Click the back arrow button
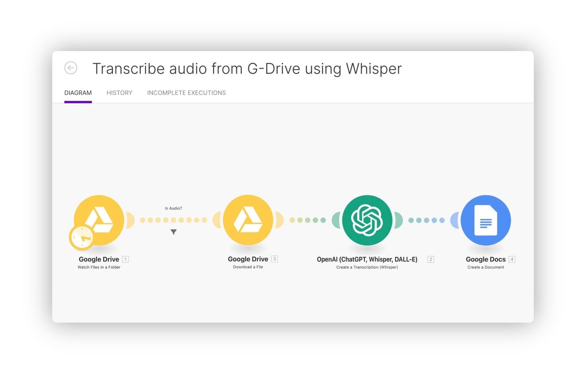 [x=71, y=68]
